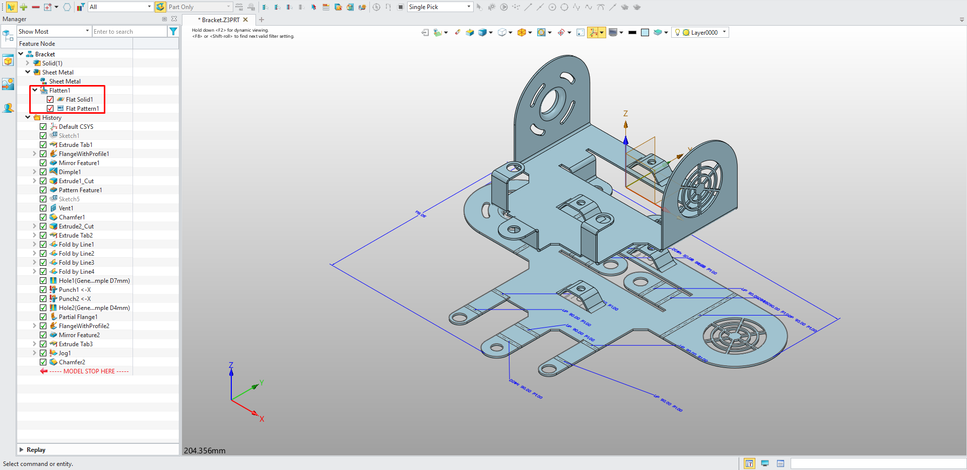Click the orange section-view cube icon
The image size is (967, 470).
coord(522,33)
